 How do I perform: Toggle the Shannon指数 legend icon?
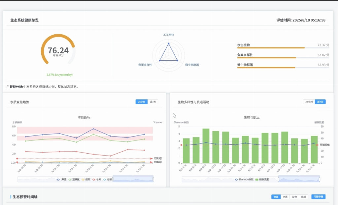pyautogui.click(x=236, y=180)
